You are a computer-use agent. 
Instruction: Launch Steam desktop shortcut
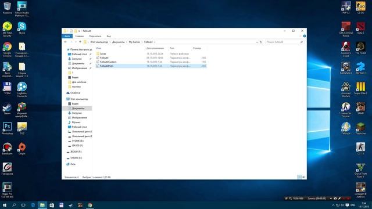[7, 109]
